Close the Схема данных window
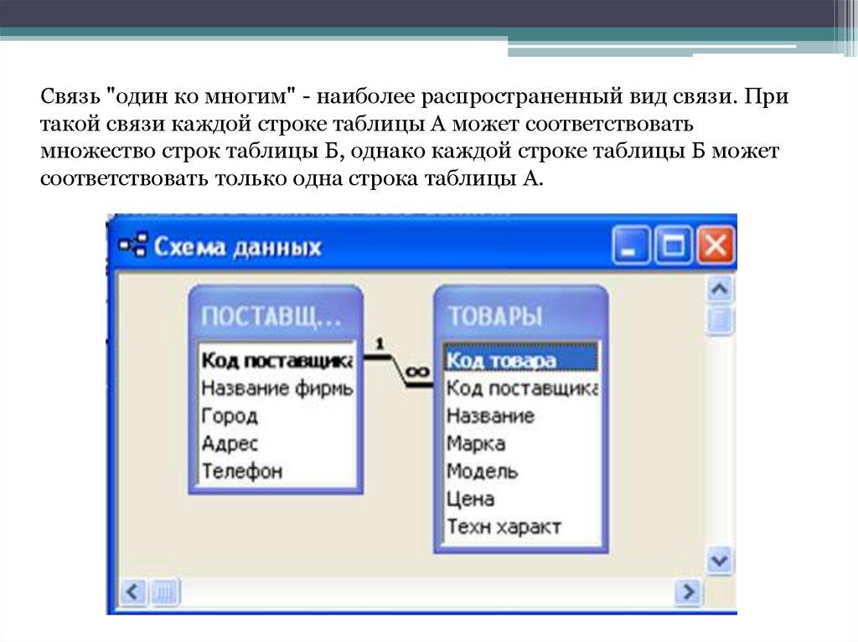 coord(716,248)
